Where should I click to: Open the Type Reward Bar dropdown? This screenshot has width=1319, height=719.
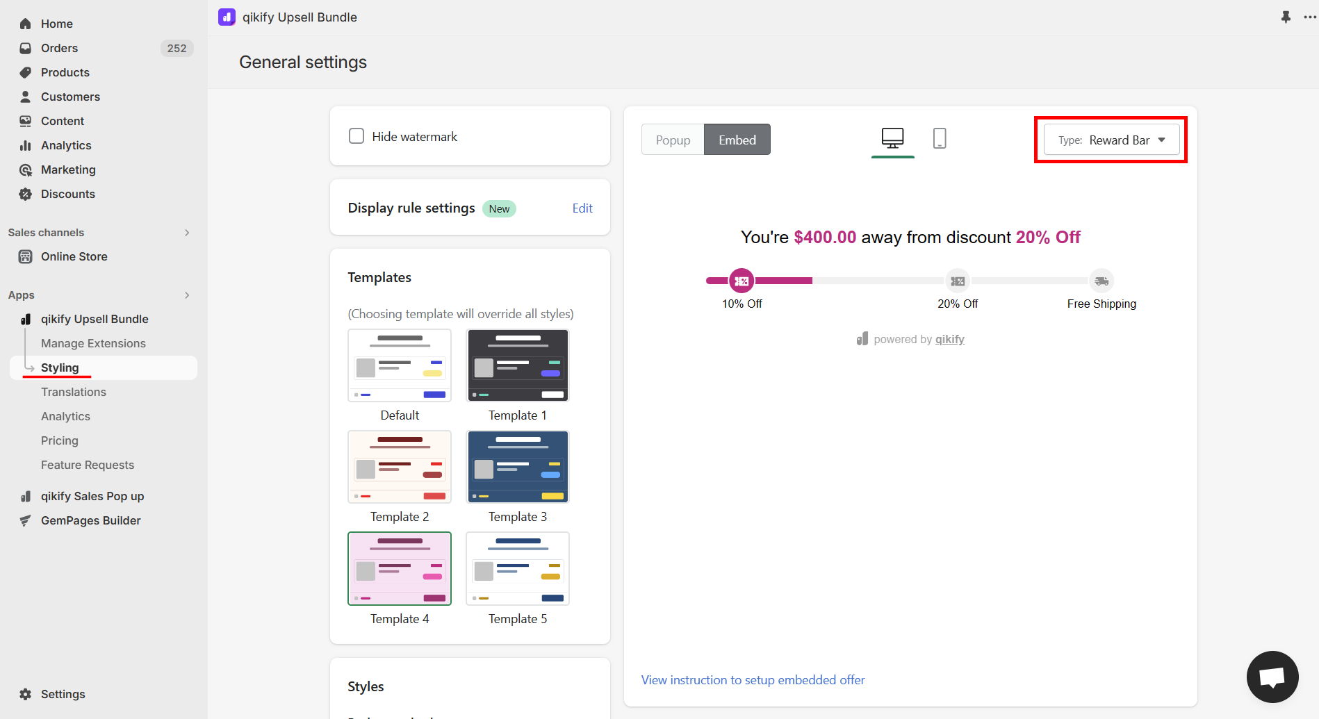1111,140
